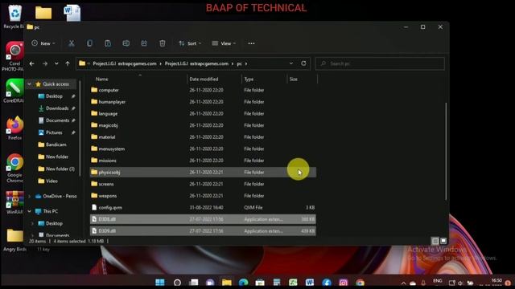Collapse the This PC tree node

click(29, 211)
